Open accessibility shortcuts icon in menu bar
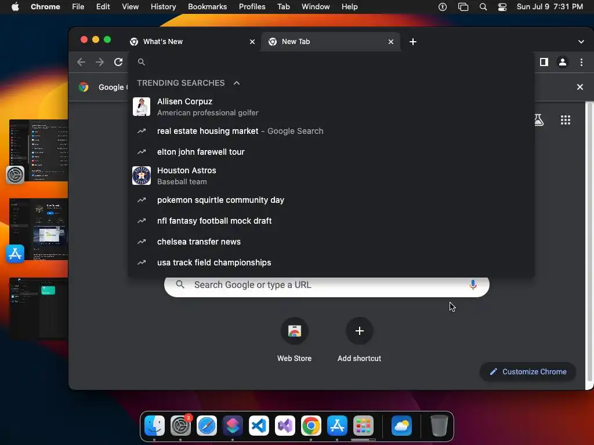Screen dimensions: 594x445 pyautogui.click(x=443, y=7)
